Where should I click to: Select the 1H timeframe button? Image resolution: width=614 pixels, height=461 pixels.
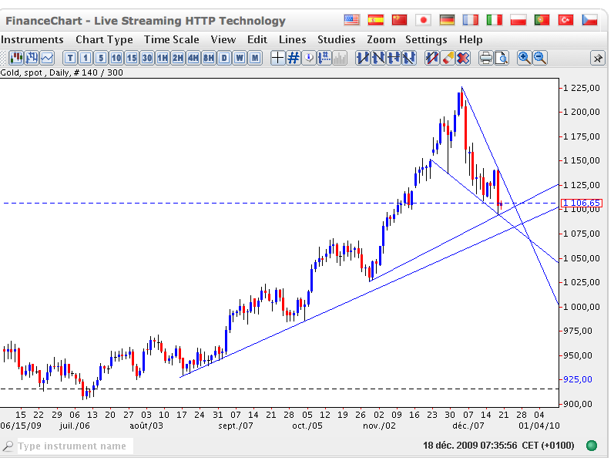tap(163, 58)
